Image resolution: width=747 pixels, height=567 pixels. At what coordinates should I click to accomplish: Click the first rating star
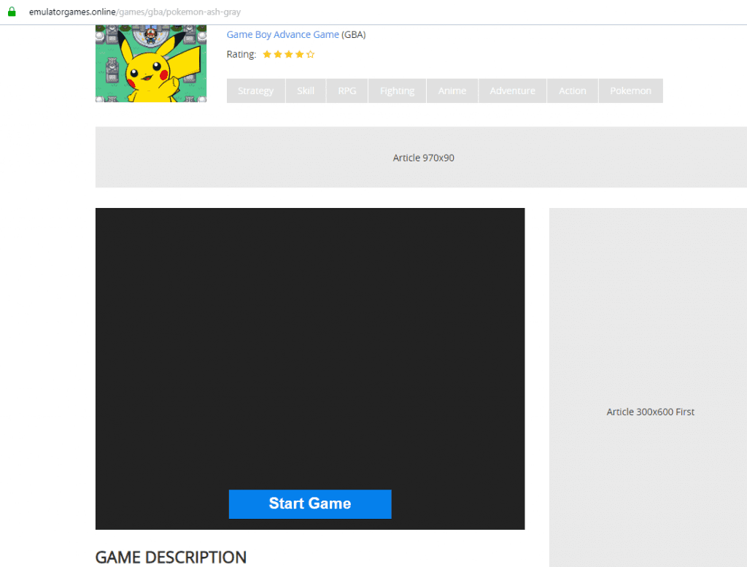[x=267, y=54]
